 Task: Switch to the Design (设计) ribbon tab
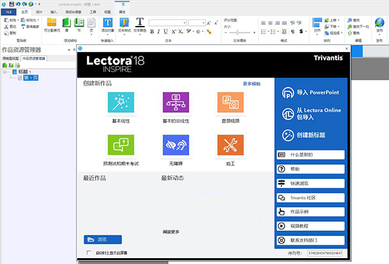coord(39,12)
